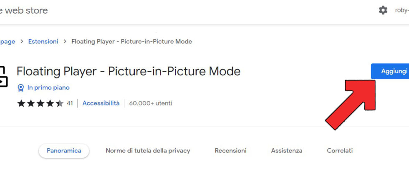This screenshot has height=175, width=409.
Task: Click the web store header title
Action: [x=23, y=10]
